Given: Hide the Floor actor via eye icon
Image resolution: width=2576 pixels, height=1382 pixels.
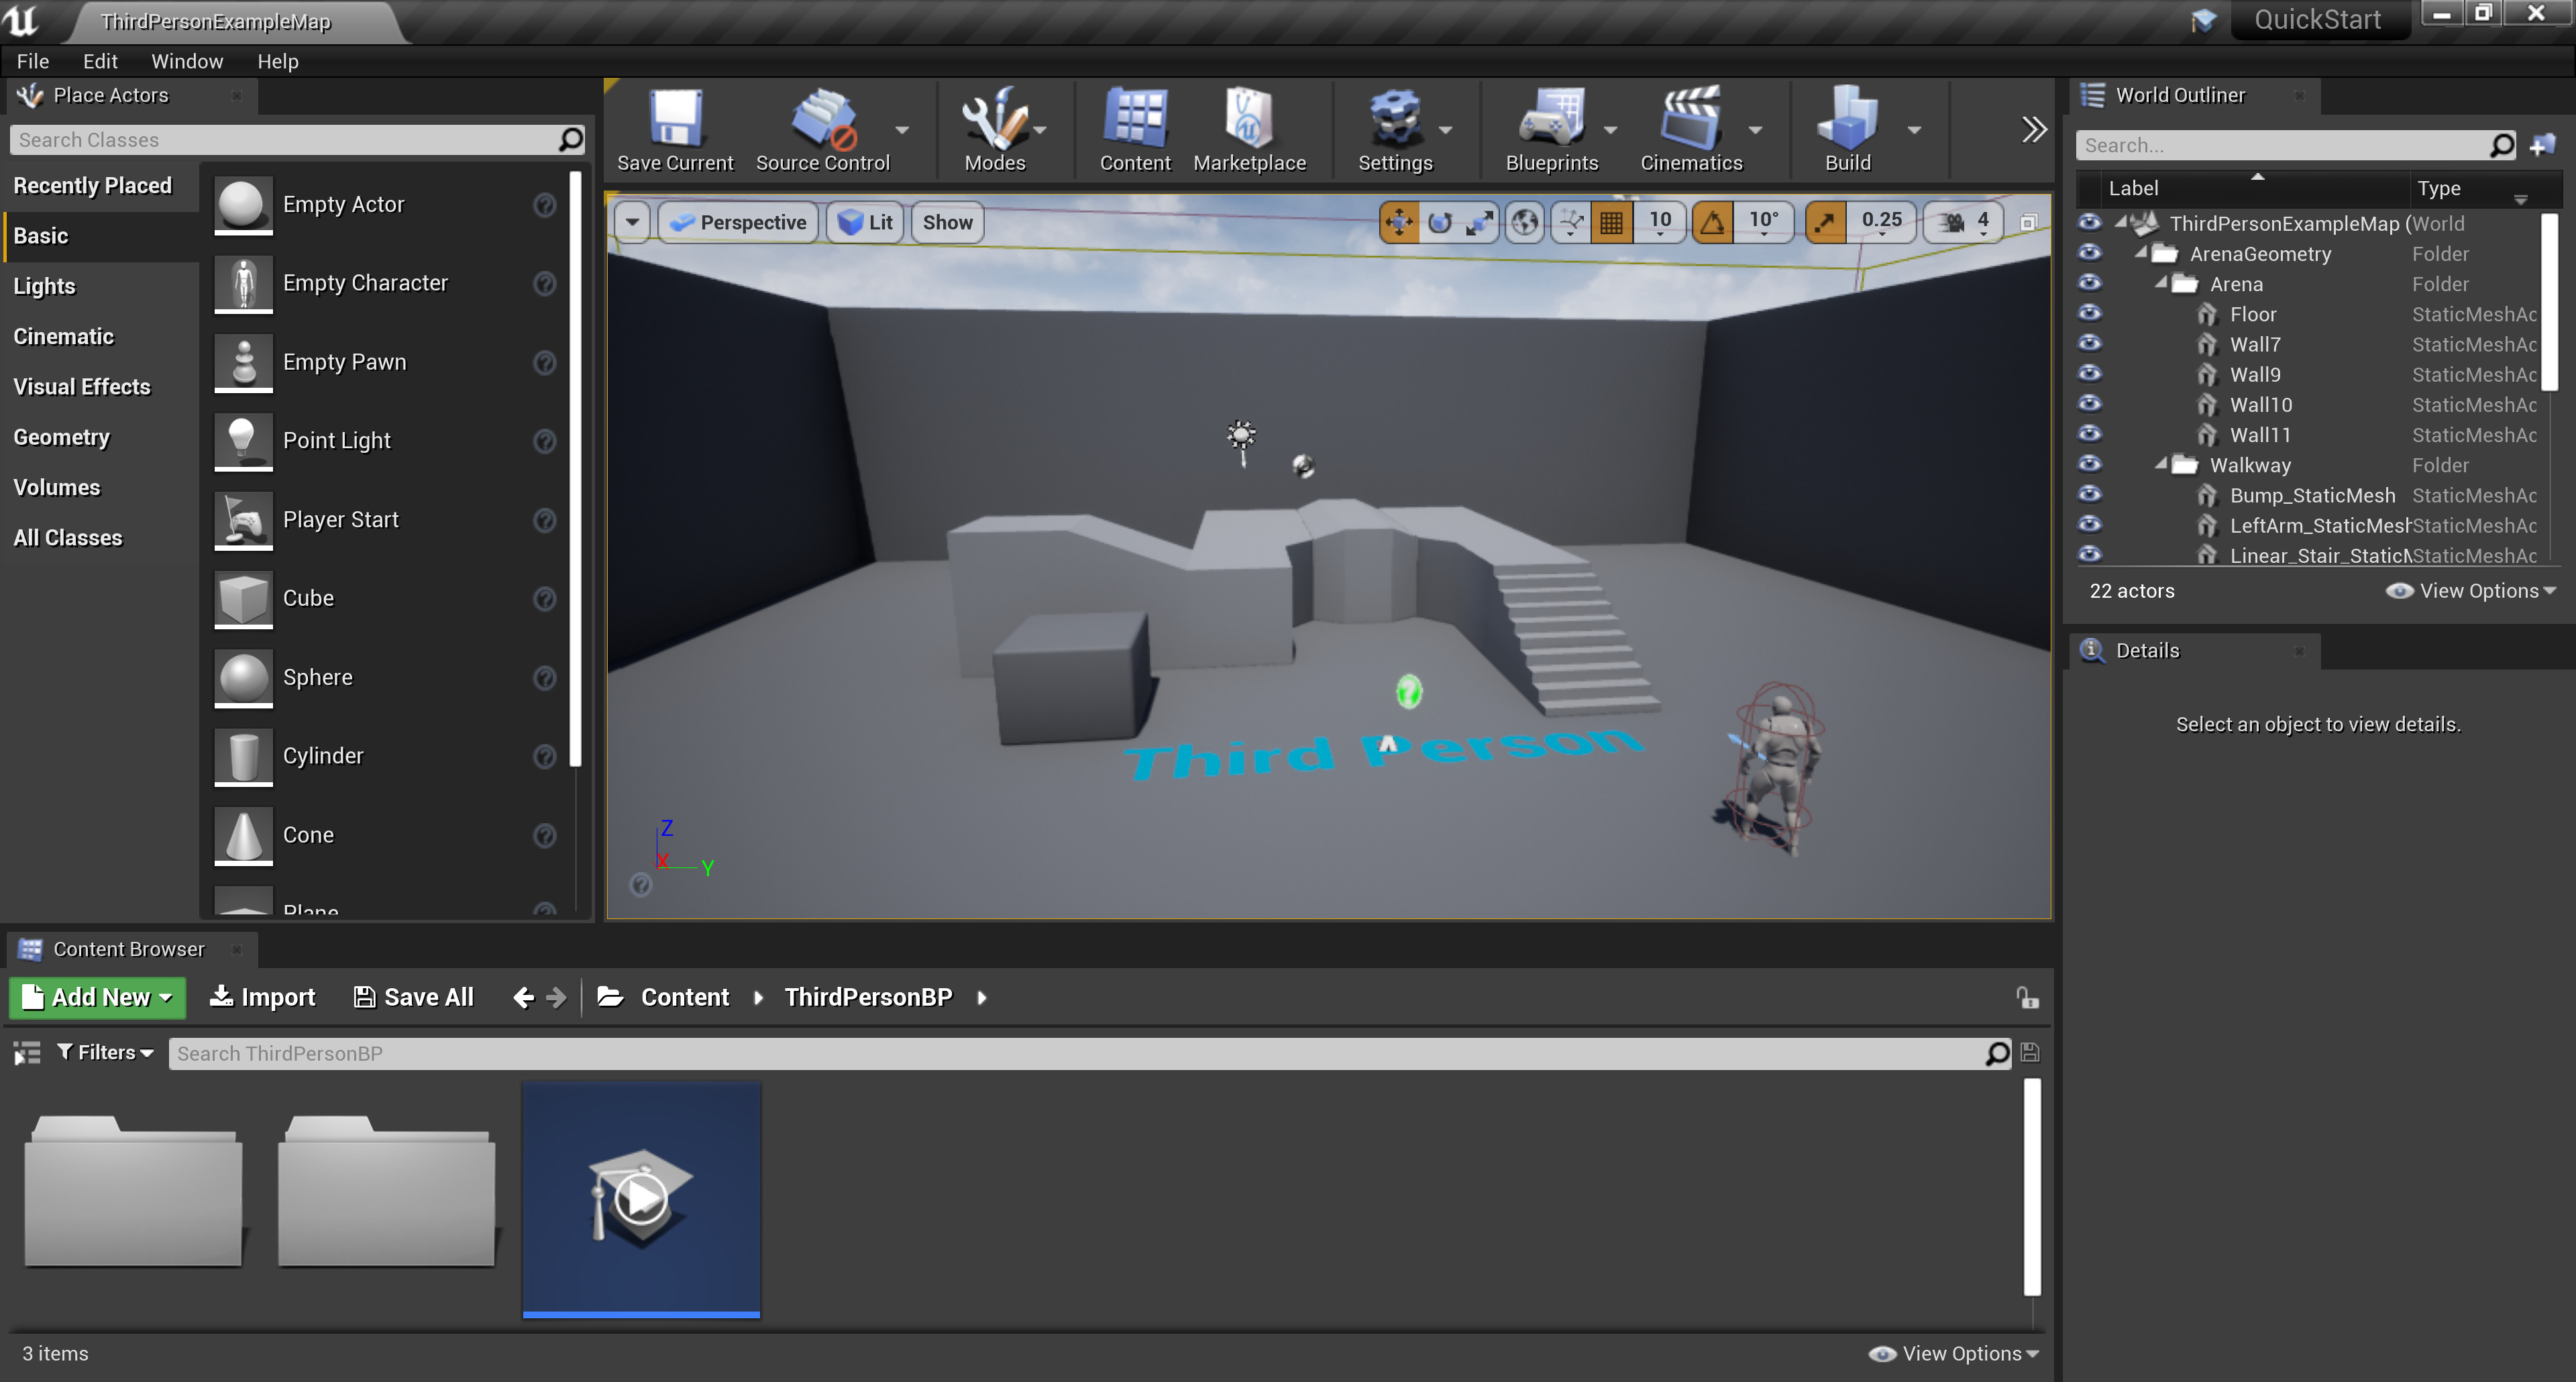Looking at the screenshot, I should 2089,313.
